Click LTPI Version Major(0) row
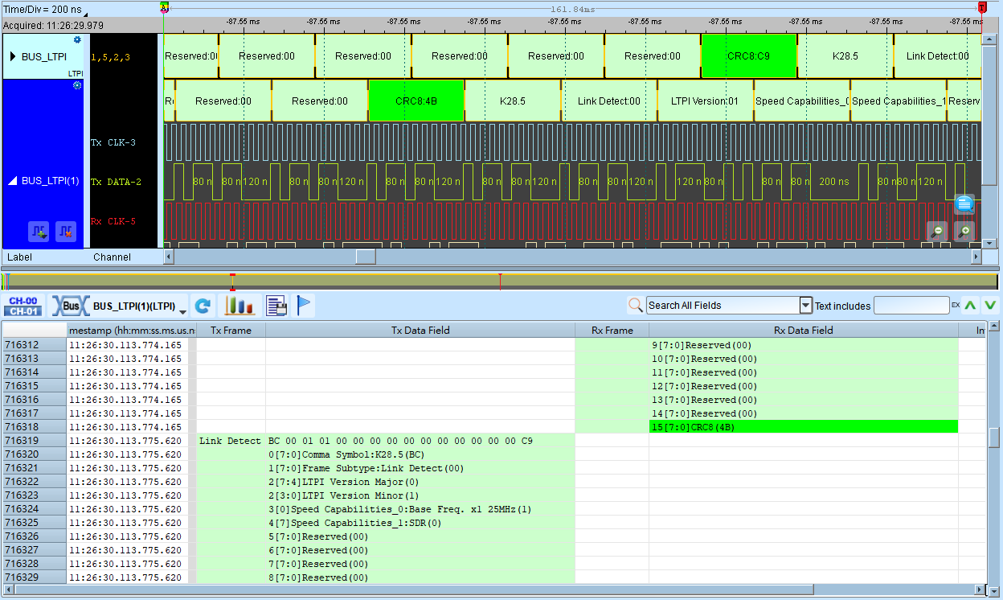Viewport: 1003px width, 600px height. (x=420, y=482)
